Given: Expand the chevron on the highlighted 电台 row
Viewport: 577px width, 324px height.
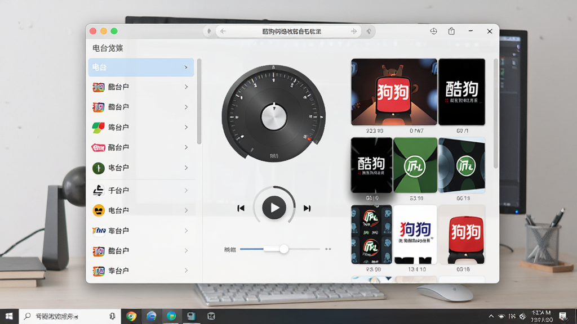Looking at the screenshot, I should 186,67.
